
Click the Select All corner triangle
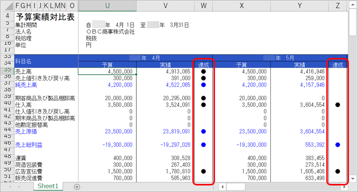(x=9, y=6)
